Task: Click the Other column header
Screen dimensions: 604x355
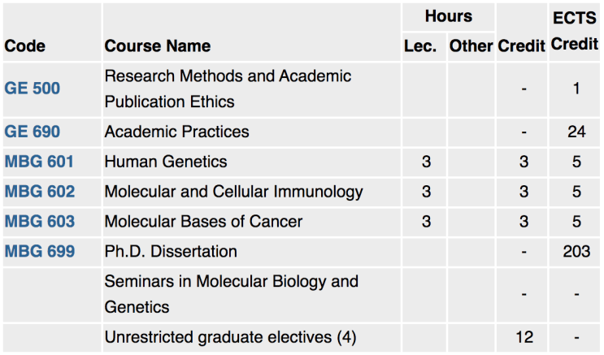Action: (x=471, y=46)
